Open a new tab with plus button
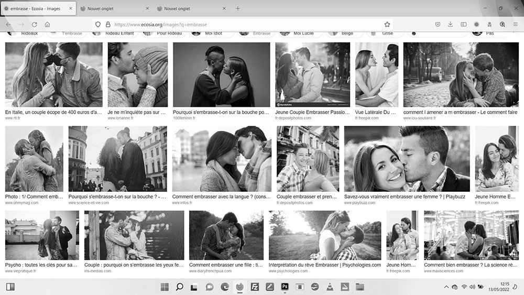This screenshot has height=295, width=524. pyautogui.click(x=237, y=8)
